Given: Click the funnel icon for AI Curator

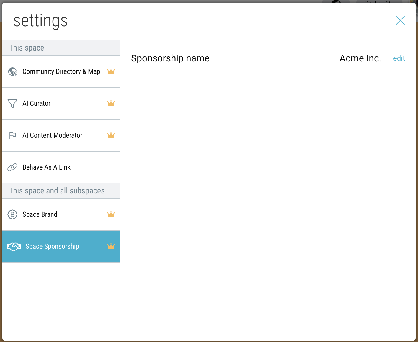Looking at the screenshot, I should (12, 103).
